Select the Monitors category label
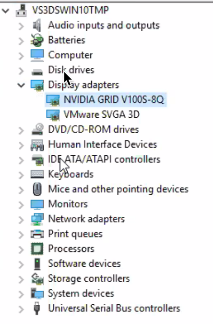Viewport: 213px width, 324px height. point(68,204)
